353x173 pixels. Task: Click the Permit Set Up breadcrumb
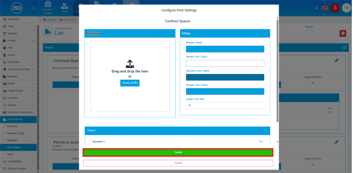coord(68,20)
